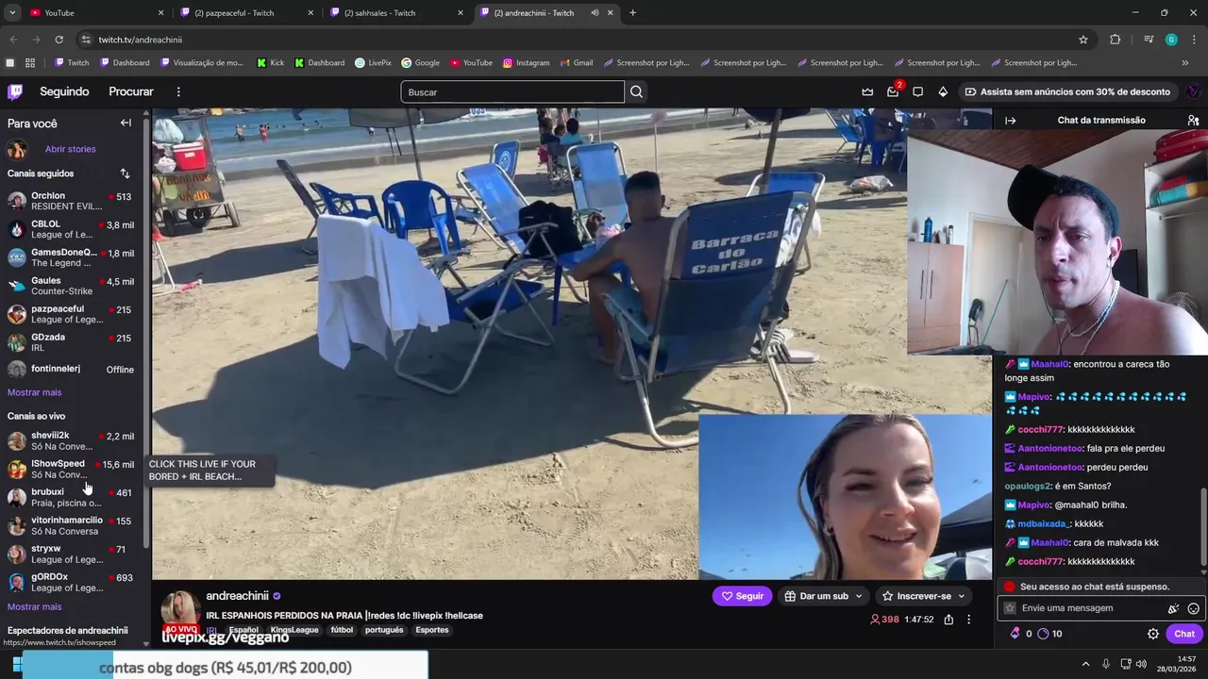Click the chat celebration icon

[x=1173, y=608]
